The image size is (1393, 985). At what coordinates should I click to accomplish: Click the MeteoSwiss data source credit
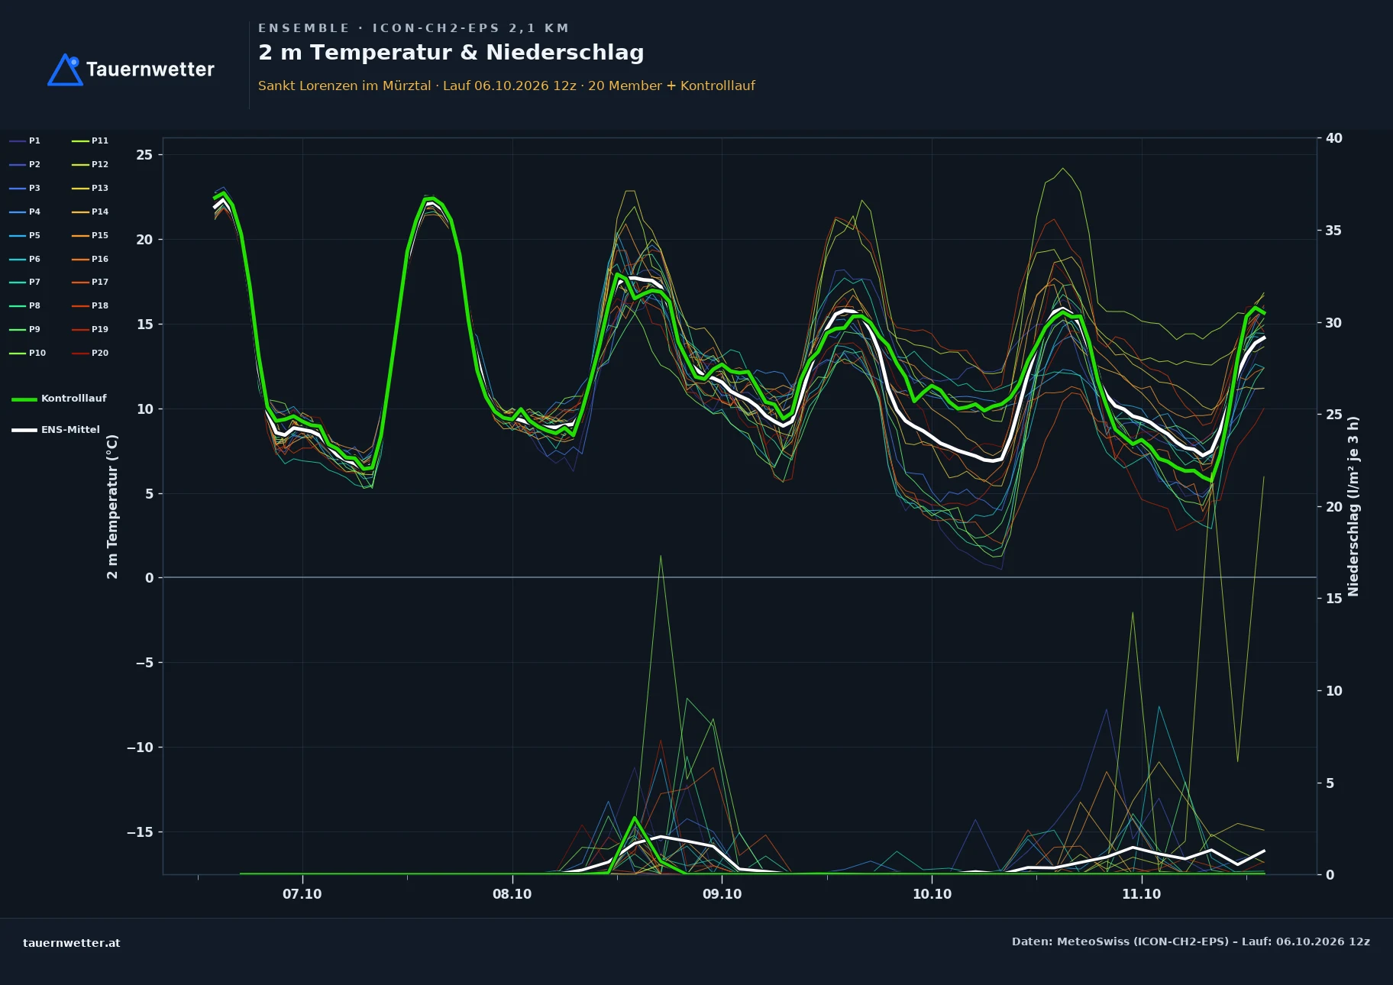coord(1191,941)
